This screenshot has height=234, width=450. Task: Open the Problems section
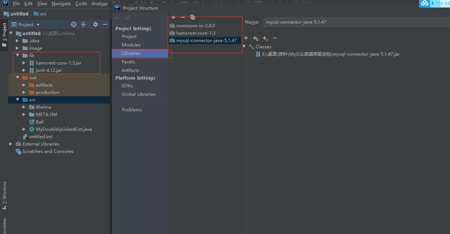132,110
